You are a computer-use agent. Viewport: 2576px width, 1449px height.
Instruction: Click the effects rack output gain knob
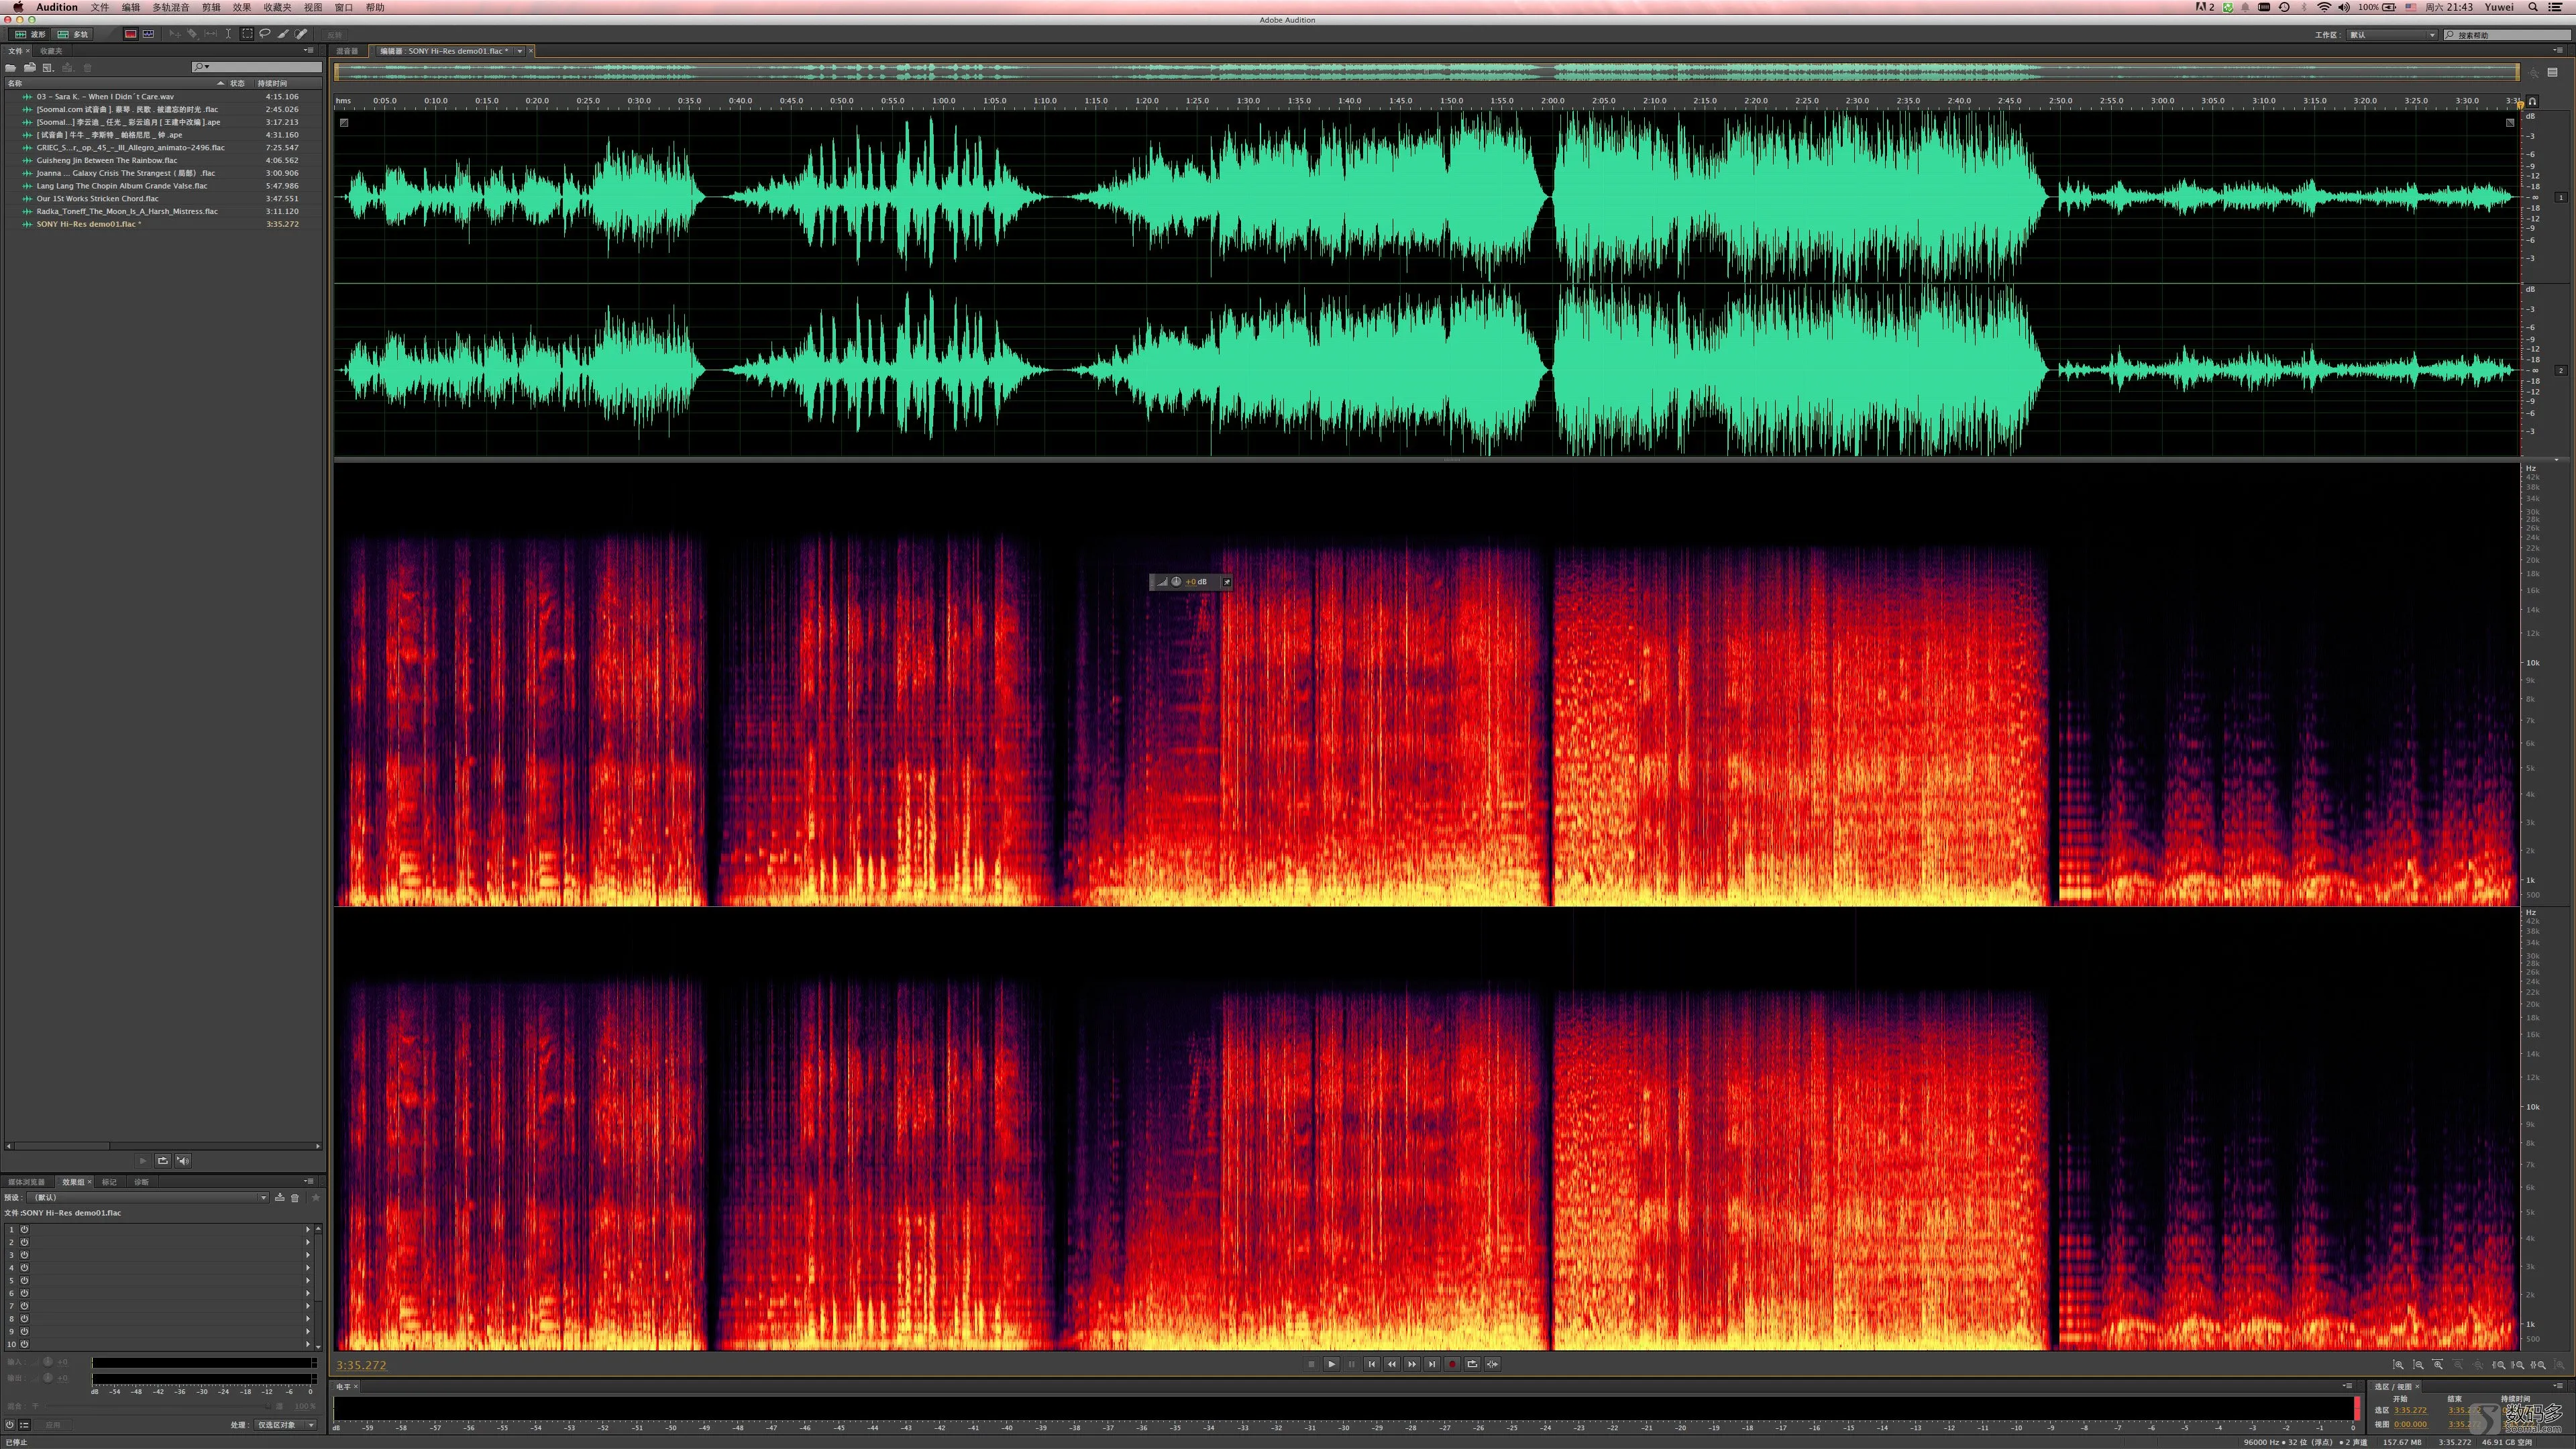pos(48,1378)
